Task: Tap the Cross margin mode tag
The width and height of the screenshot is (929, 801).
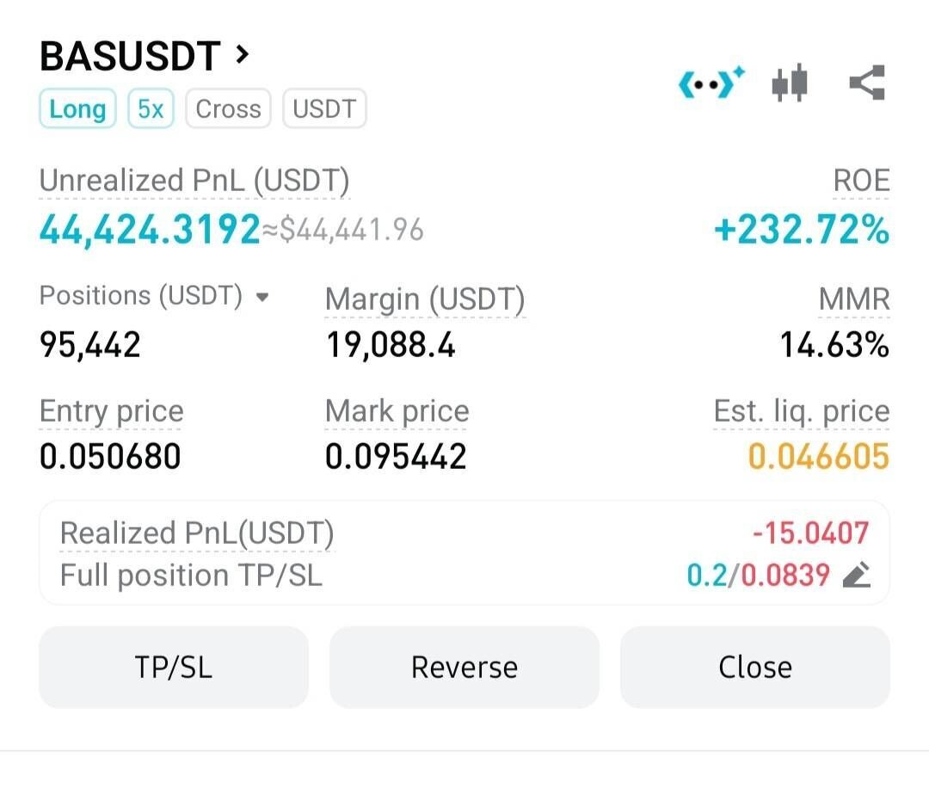Action: 228,109
